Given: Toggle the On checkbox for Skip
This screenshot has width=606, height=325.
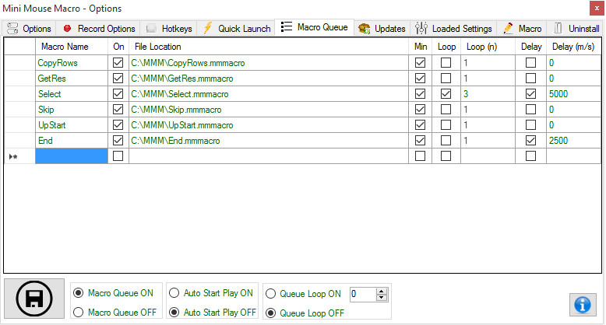Looking at the screenshot, I should [x=118, y=110].
